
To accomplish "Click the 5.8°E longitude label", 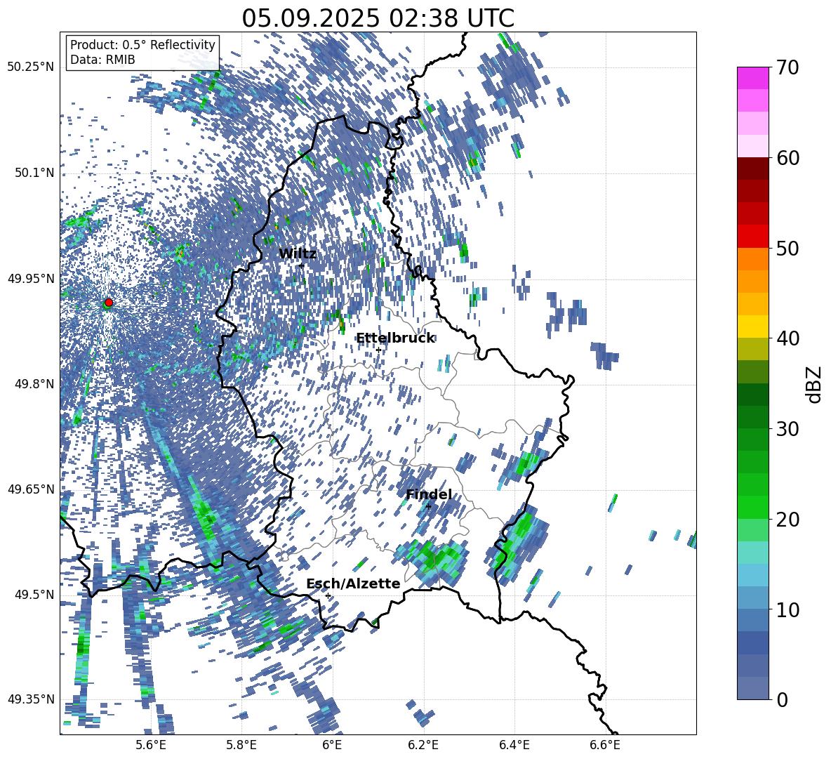I will [241, 746].
